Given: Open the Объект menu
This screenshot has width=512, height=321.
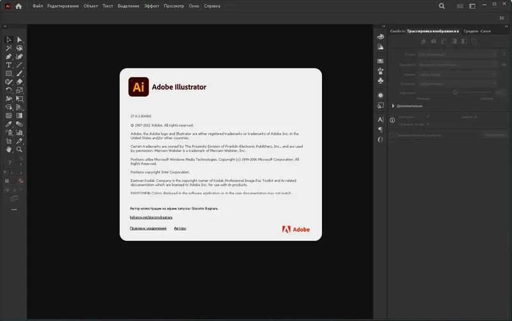Looking at the screenshot, I should [90, 6].
